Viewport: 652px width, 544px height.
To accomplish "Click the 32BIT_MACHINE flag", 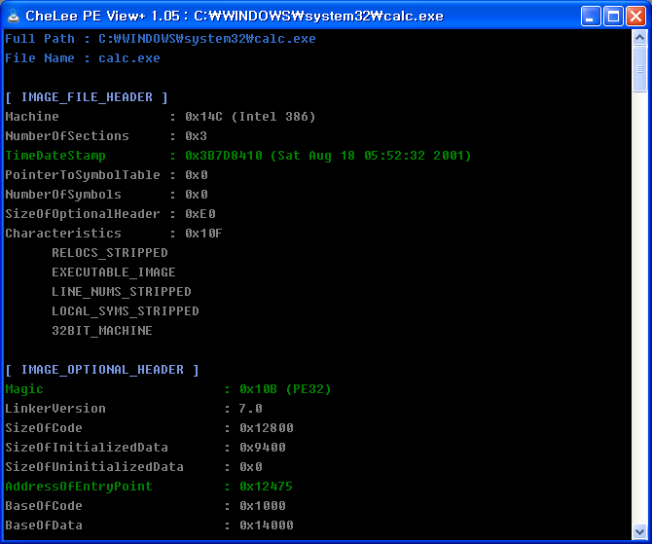I will pos(102,331).
